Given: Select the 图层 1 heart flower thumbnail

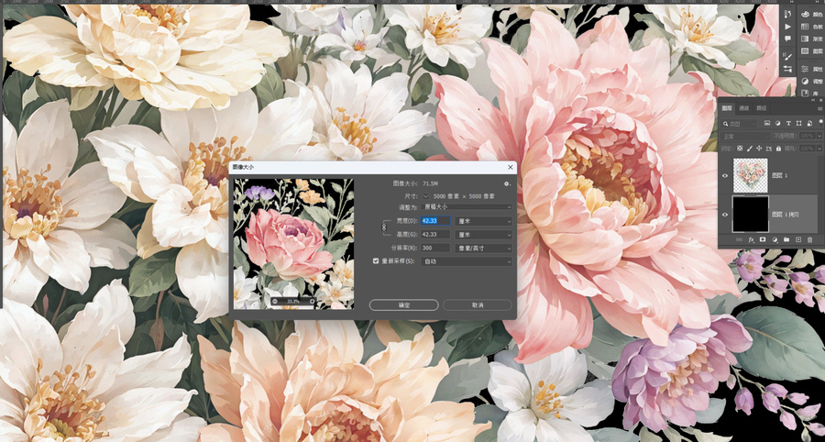Looking at the screenshot, I should tap(750, 175).
